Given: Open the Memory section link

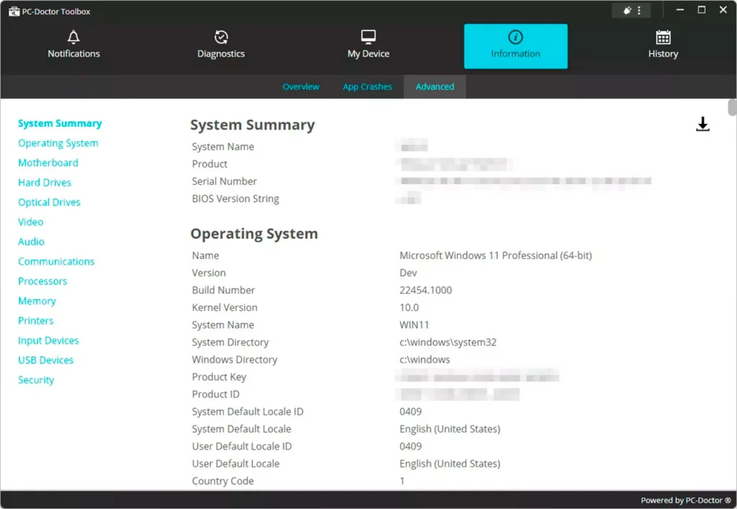Looking at the screenshot, I should point(37,301).
